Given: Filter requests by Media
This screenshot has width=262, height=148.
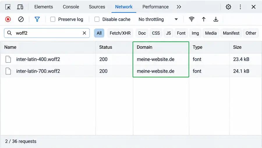Looking at the screenshot, I should tap(211, 33).
